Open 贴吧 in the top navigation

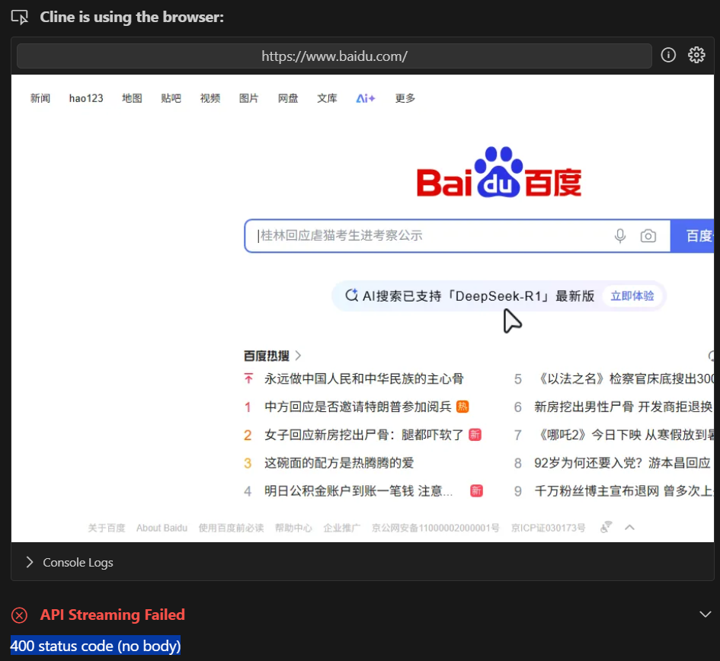[171, 98]
